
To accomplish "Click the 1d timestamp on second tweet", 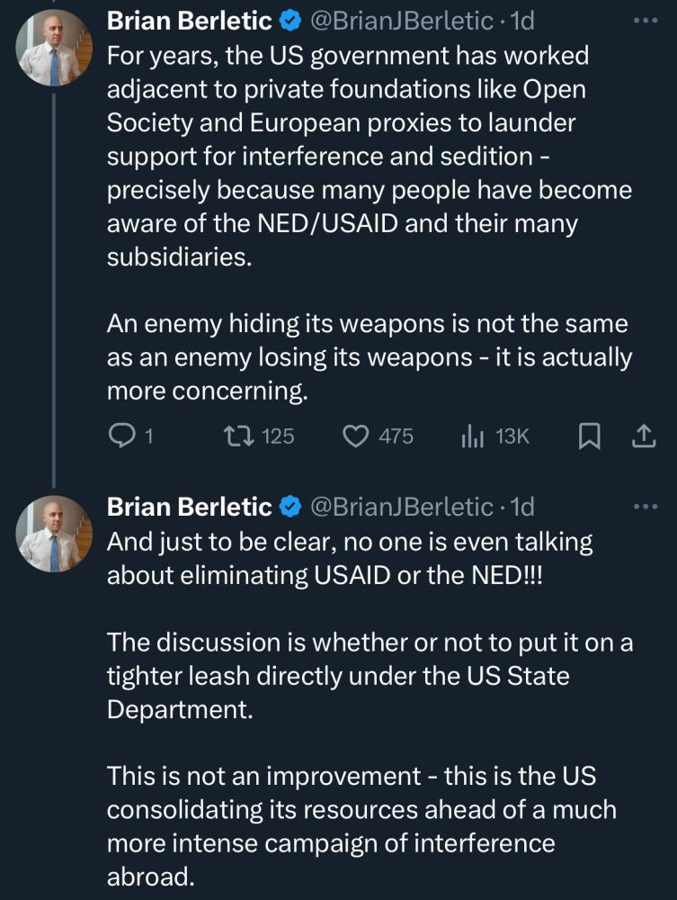I will (522, 508).
